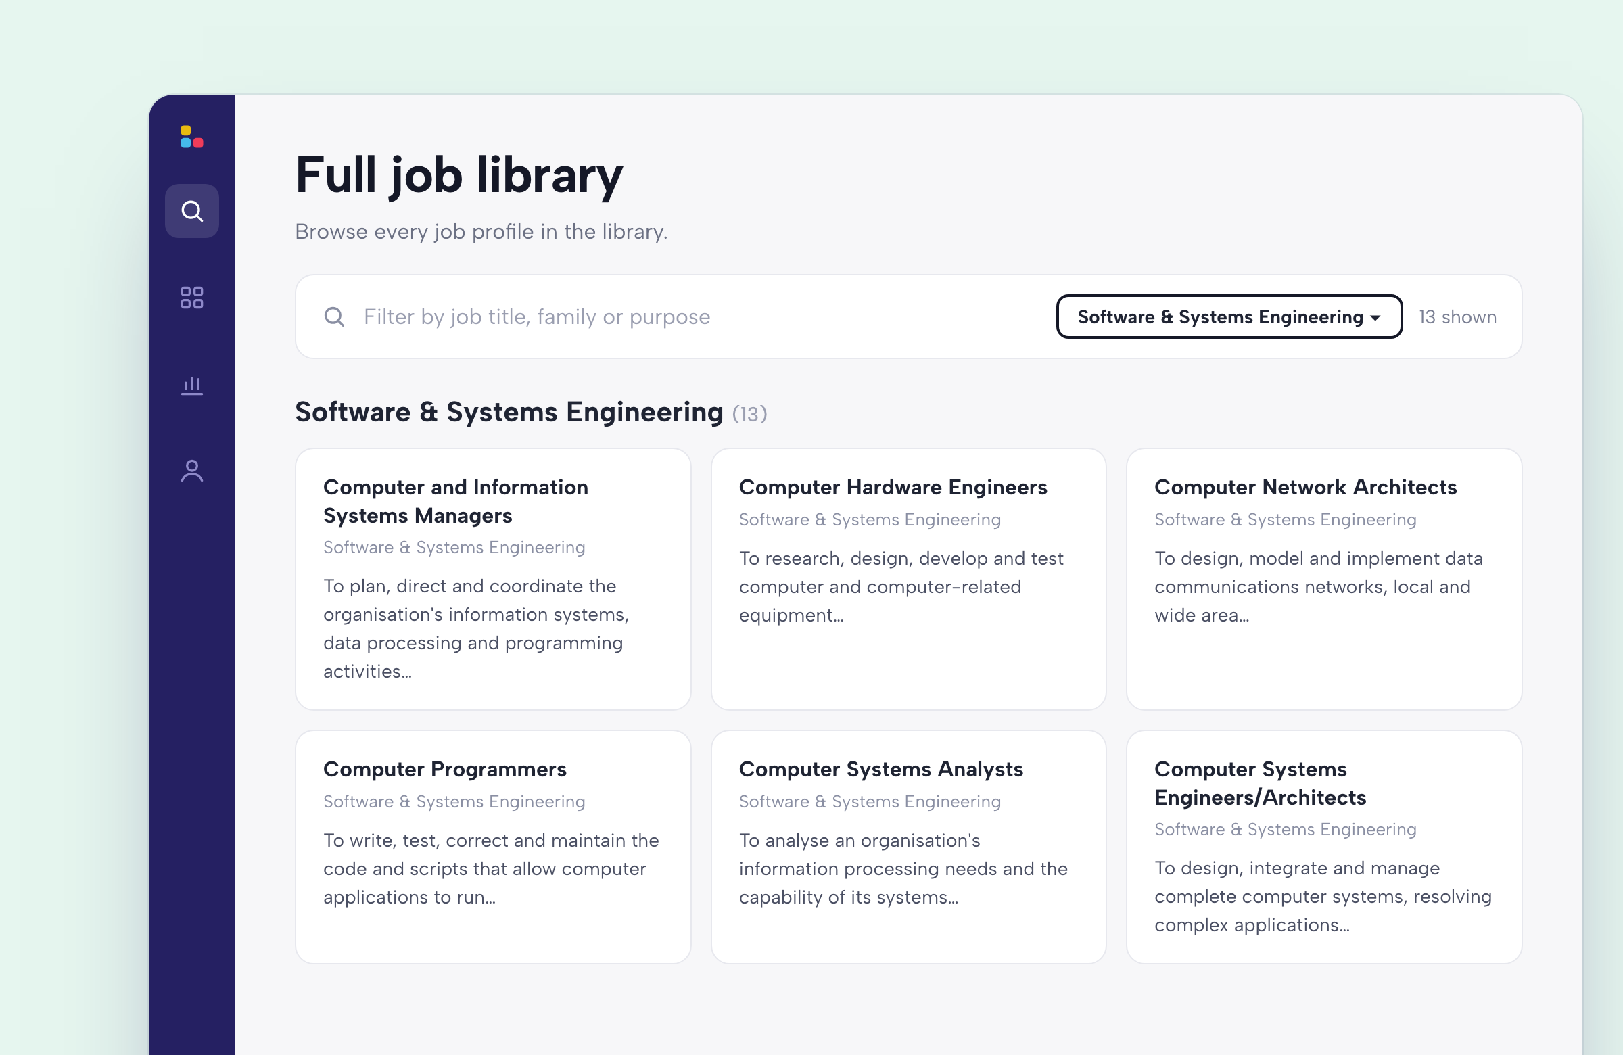The height and width of the screenshot is (1055, 1623).
Task: Open the grid dashboard sidebar icon
Action: point(191,298)
